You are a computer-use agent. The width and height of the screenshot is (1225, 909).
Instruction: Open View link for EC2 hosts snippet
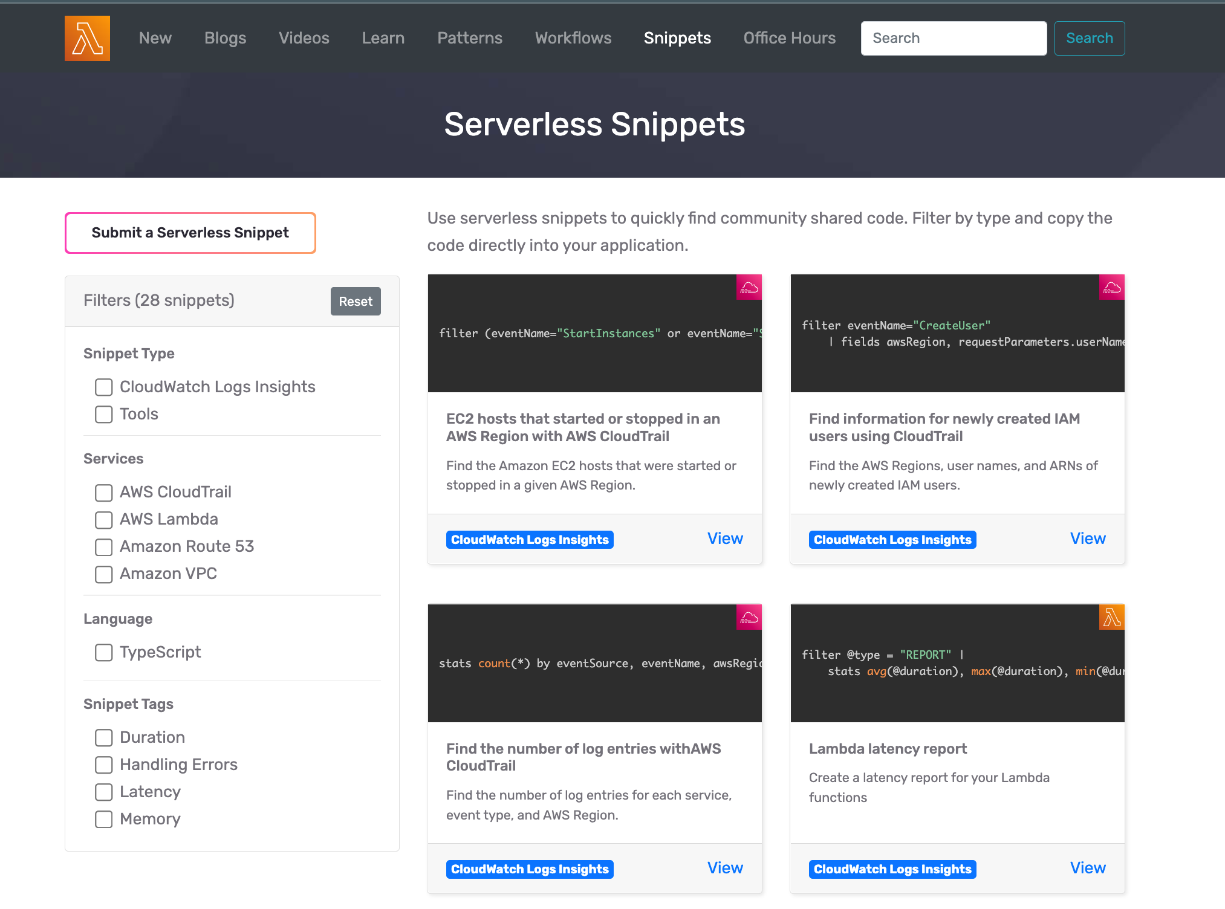pos(724,539)
